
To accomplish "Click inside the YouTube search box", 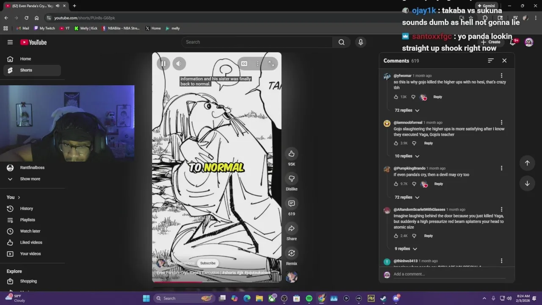I will [x=257, y=42].
